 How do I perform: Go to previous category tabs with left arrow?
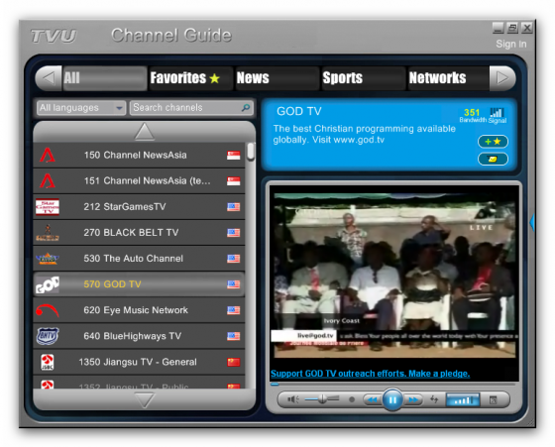(49, 78)
